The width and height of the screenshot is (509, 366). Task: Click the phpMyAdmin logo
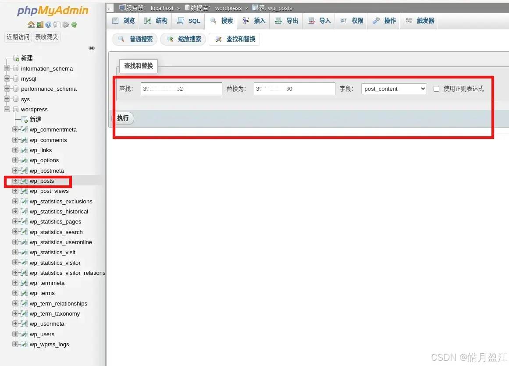click(x=53, y=11)
